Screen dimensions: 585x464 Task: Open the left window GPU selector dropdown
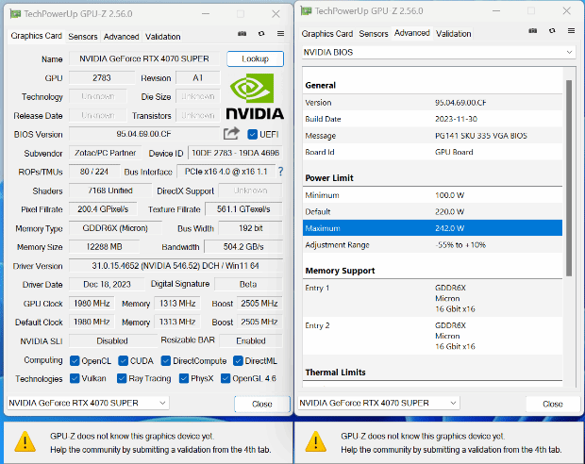88,403
